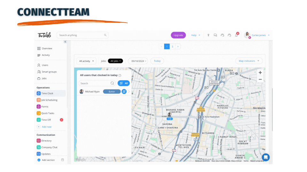
Task: Expand Michael Ryan's row chevron
Action: click(x=129, y=91)
